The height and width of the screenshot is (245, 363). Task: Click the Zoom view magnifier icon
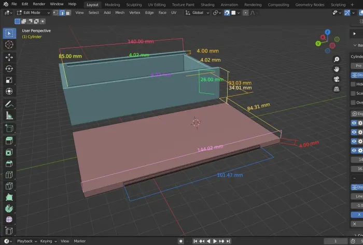coord(337,59)
